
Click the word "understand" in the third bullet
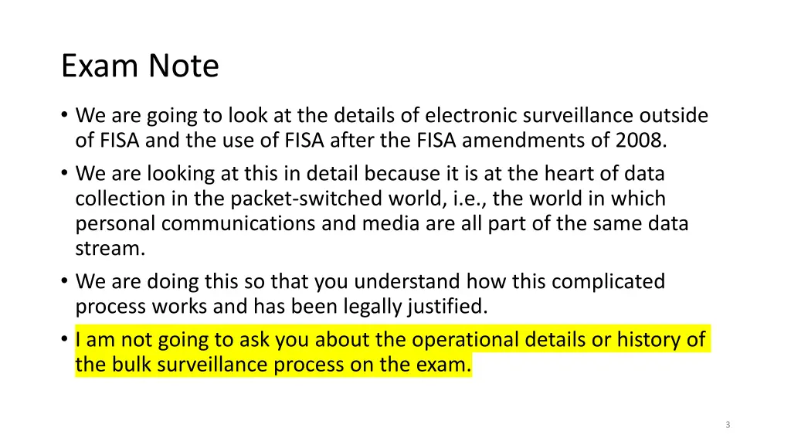click(x=408, y=281)
